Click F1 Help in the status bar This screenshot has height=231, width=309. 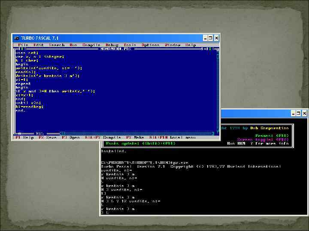(x=24, y=137)
